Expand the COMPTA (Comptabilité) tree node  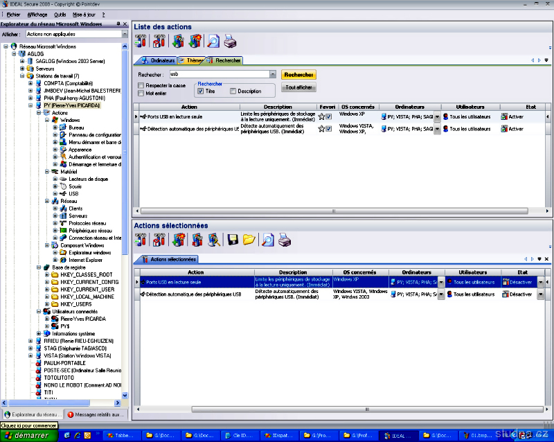pos(30,83)
